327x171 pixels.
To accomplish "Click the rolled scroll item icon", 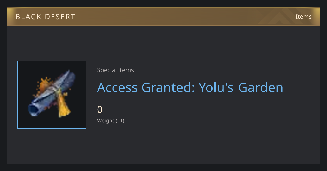I will [52, 94].
